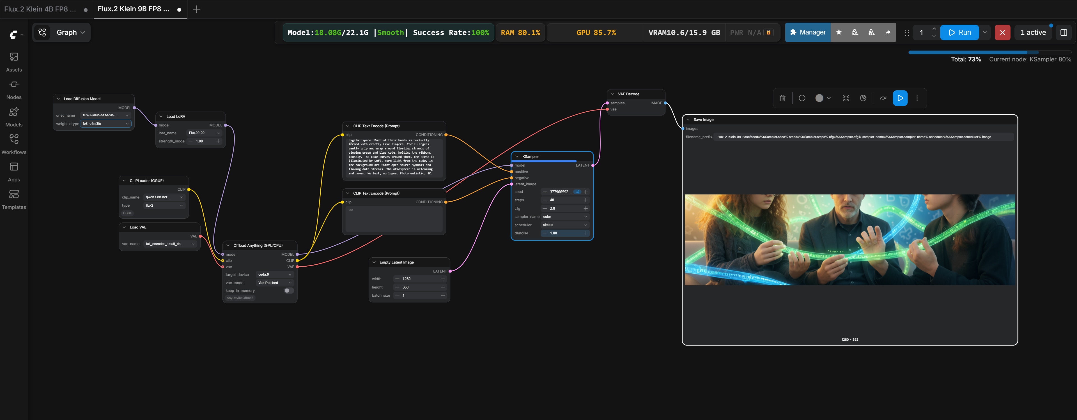Increment the queue batch count arrow
Viewport: 1077px width, 420px height.
[x=934, y=29]
